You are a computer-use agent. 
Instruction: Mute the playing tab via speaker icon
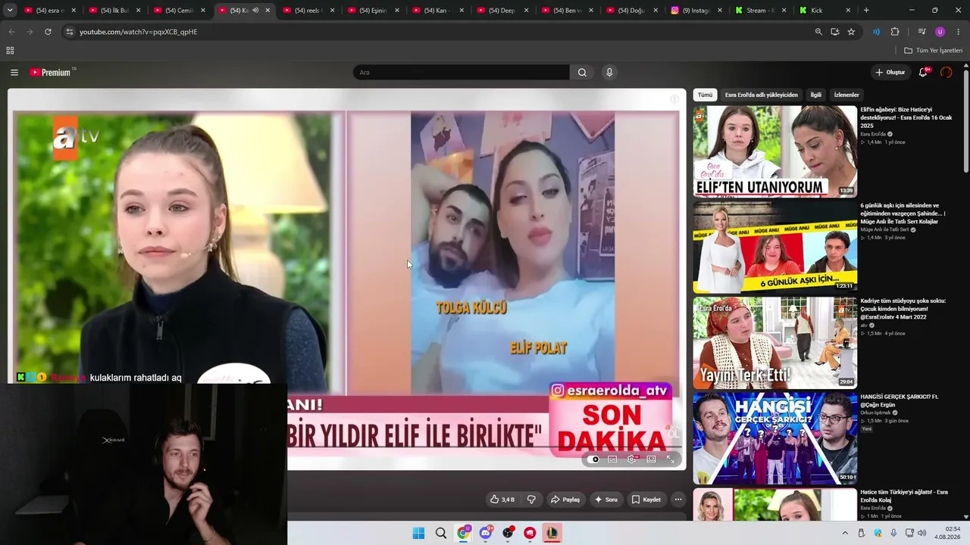pyautogui.click(x=255, y=11)
